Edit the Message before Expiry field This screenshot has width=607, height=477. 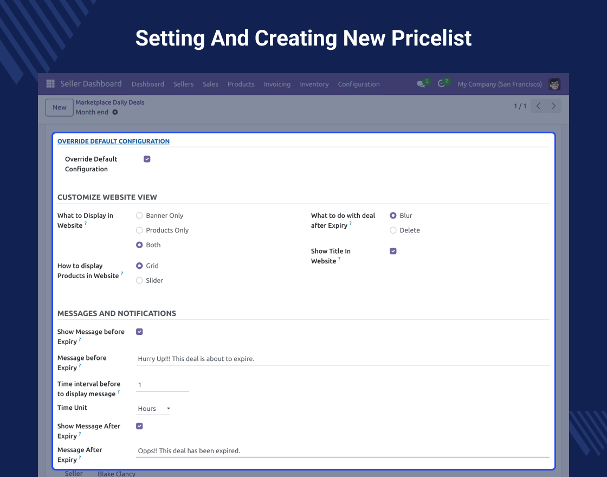pos(343,359)
